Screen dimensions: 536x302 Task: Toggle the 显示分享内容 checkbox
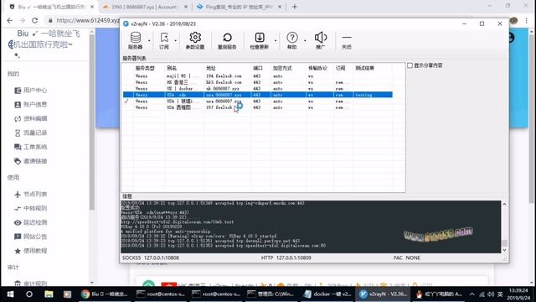pyautogui.click(x=410, y=65)
